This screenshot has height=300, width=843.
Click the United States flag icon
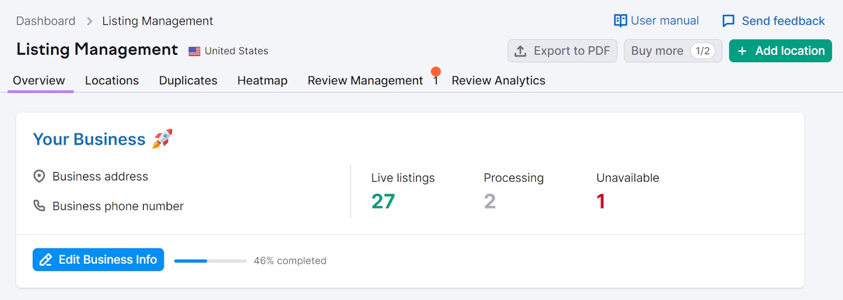point(194,51)
